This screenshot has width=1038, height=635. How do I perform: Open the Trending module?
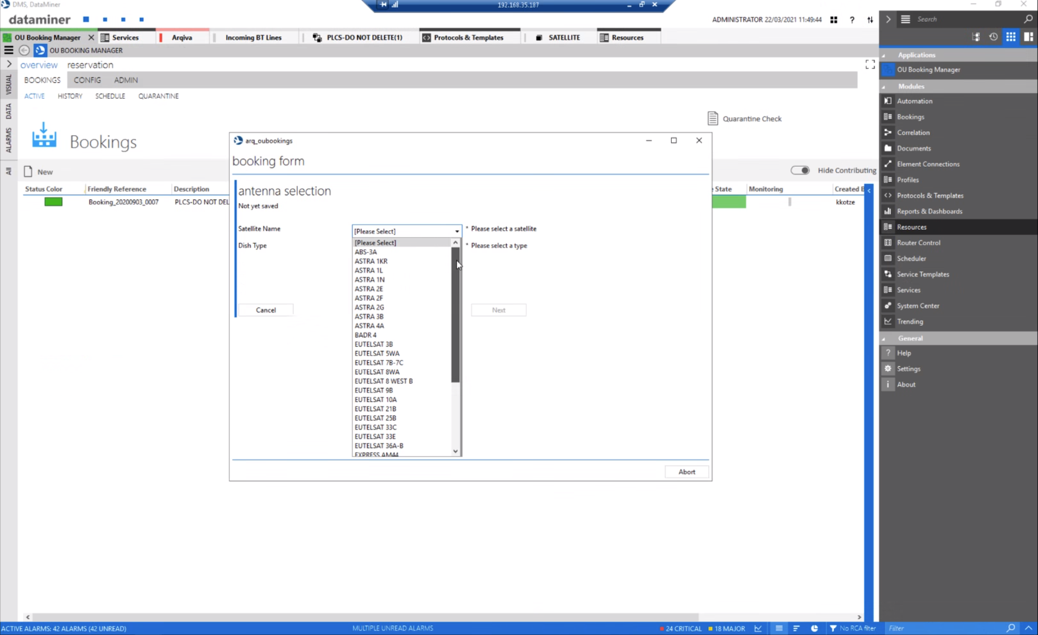pyautogui.click(x=910, y=321)
